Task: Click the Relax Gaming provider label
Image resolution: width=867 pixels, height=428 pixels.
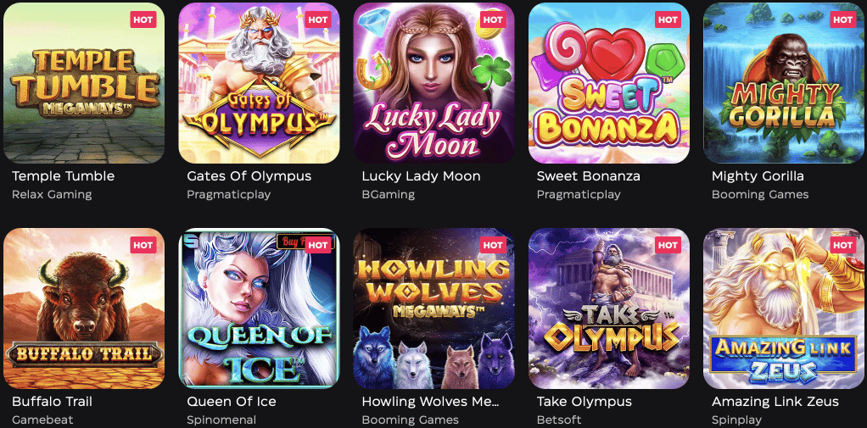Action: pos(52,194)
